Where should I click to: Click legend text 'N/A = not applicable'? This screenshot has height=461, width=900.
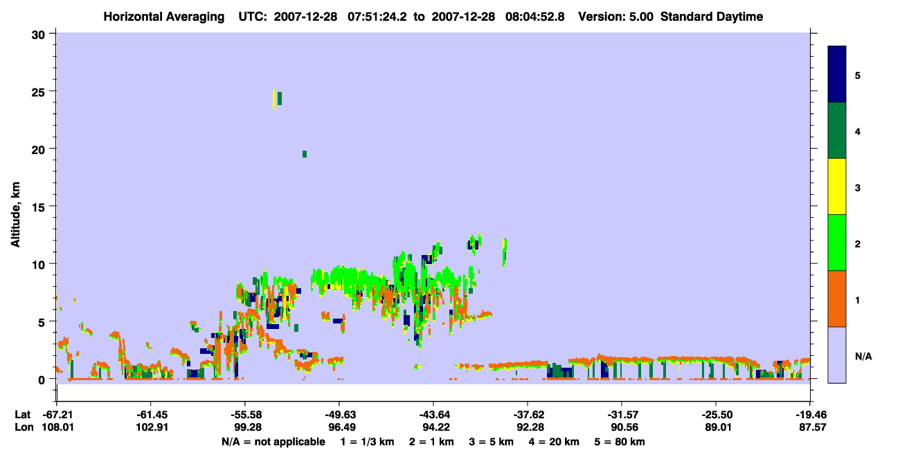(x=273, y=442)
